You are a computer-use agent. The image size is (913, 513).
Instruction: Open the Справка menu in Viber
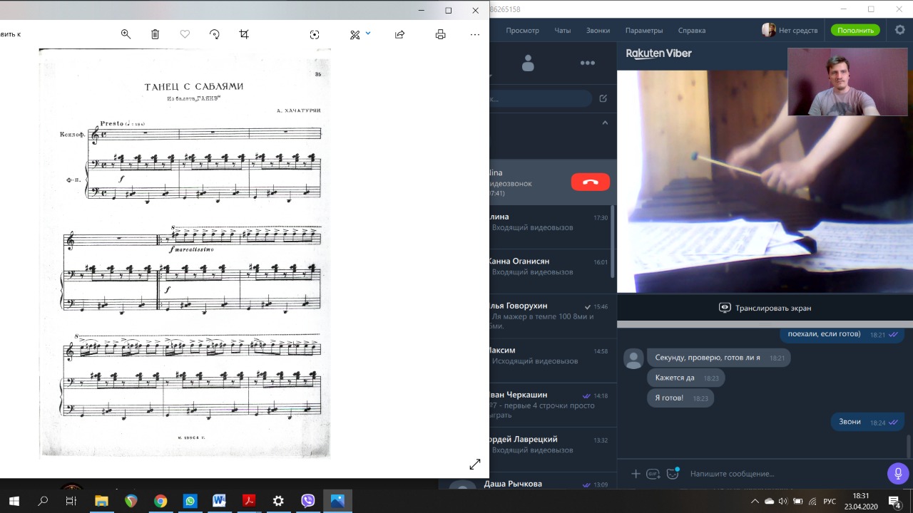pos(692,31)
